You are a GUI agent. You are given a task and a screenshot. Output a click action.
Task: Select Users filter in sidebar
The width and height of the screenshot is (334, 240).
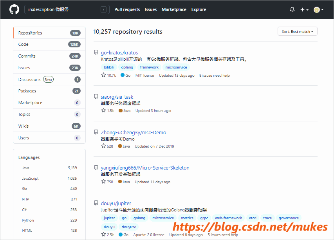pos(49,138)
